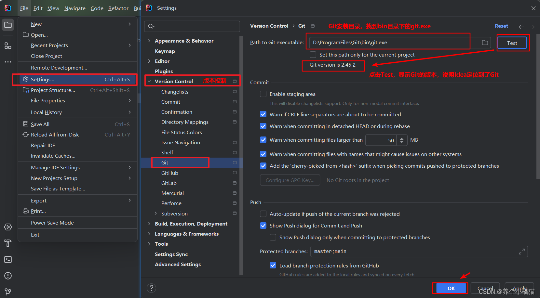Click the Cancel button

click(485, 288)
